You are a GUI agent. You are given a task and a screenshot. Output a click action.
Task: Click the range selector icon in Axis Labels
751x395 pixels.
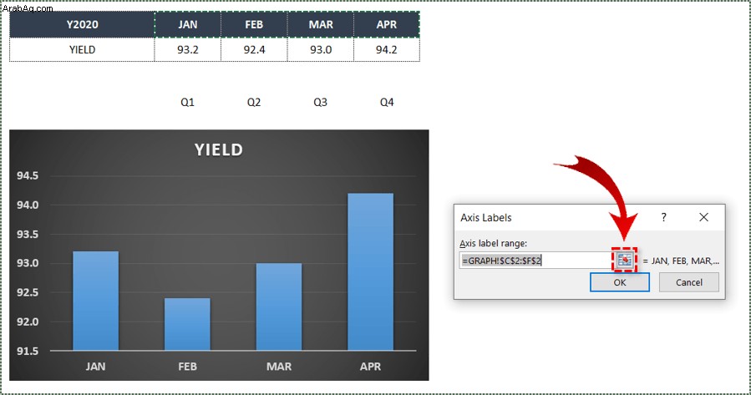(624, 260)
